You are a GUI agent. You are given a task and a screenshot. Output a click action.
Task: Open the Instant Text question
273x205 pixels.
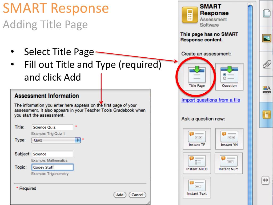pyautogui.click(x=197, y=188)
